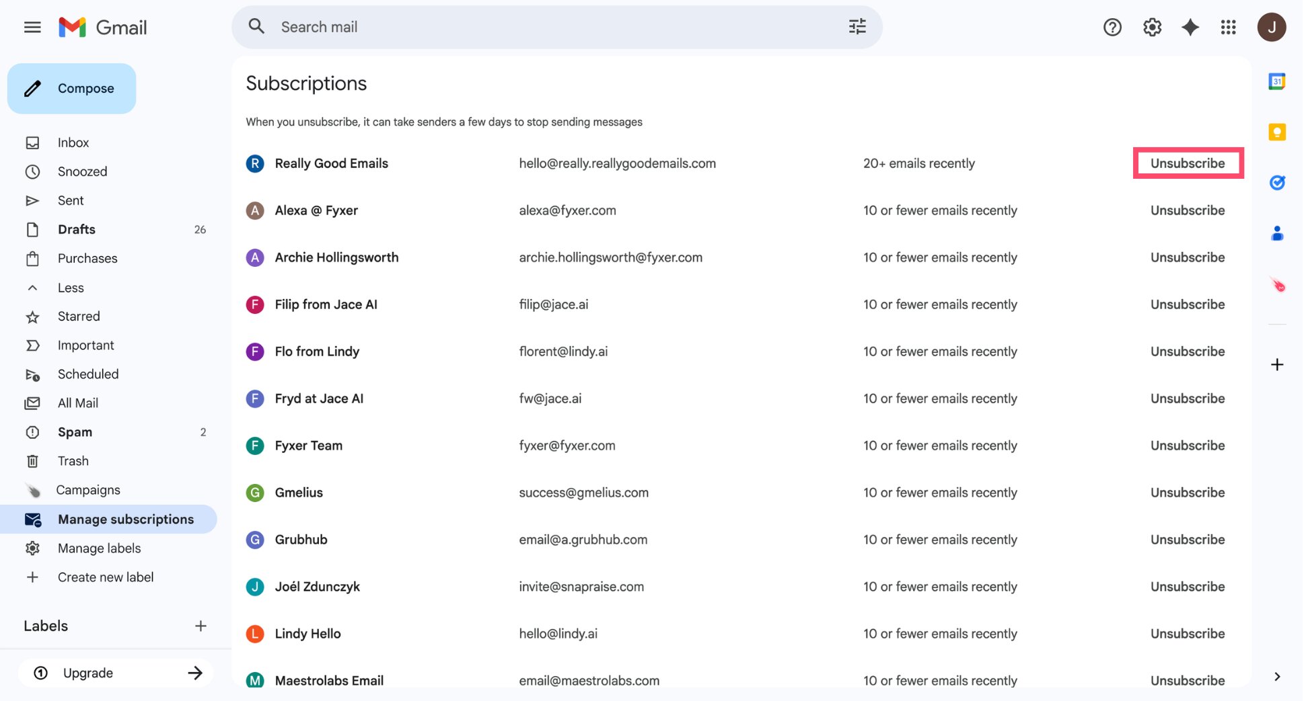Click the Compose button
Image resolution: width=1306 pixels, height=701 pixels.
tap(72, 89)
